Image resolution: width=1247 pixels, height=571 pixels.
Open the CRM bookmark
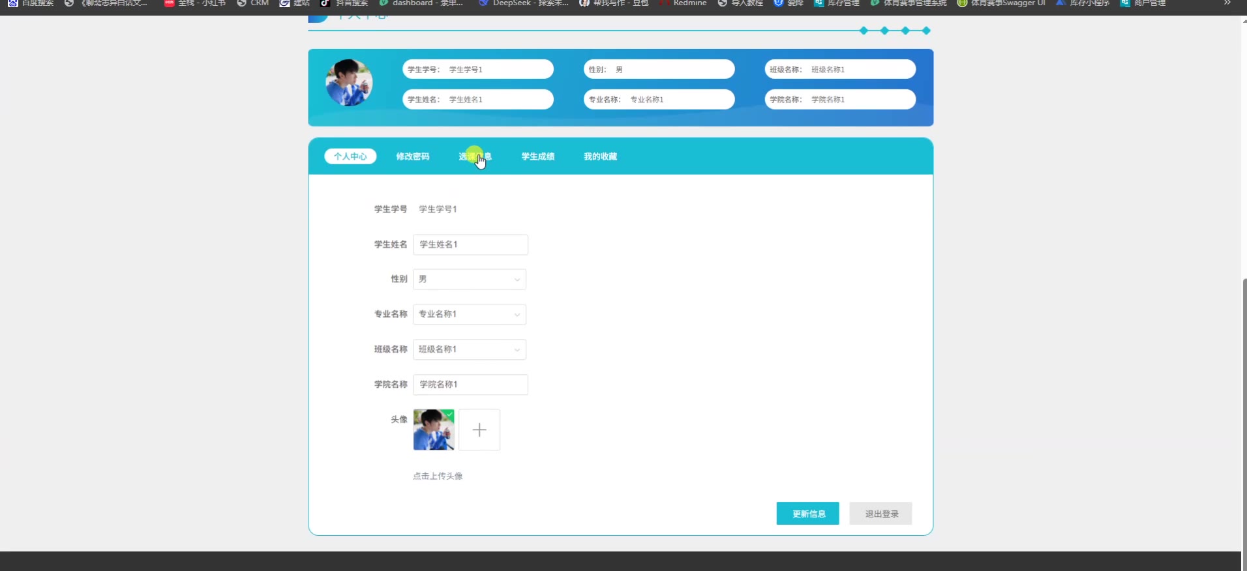tap(252, 3)
